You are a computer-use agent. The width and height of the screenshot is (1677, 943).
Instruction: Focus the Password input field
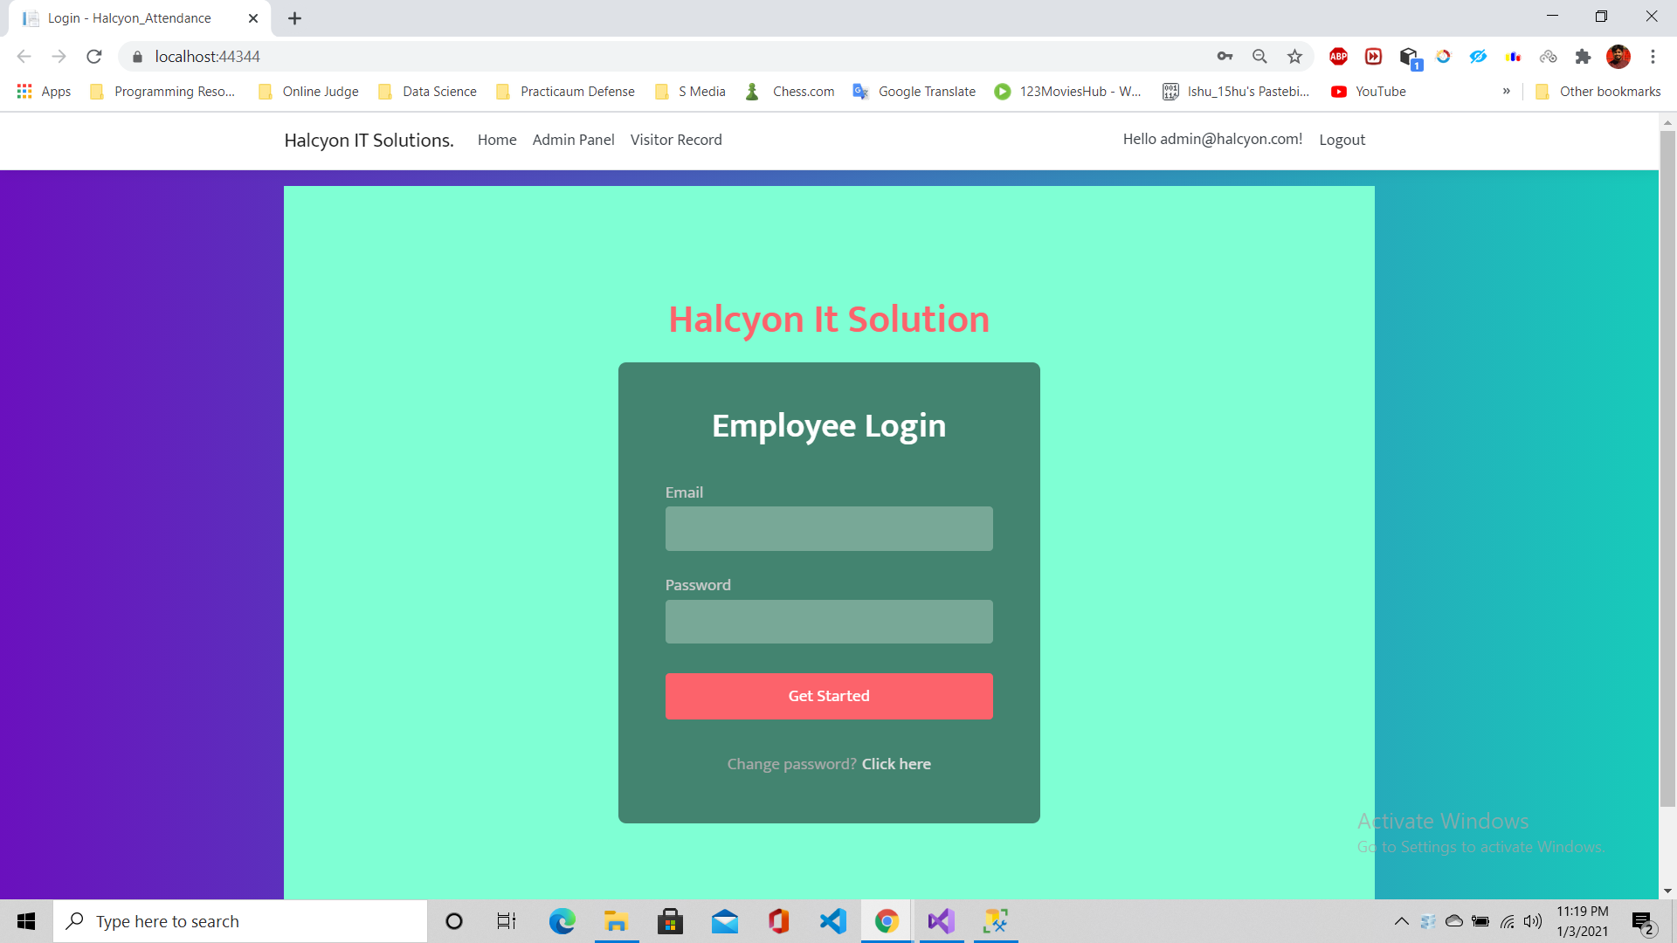point(829,622)
